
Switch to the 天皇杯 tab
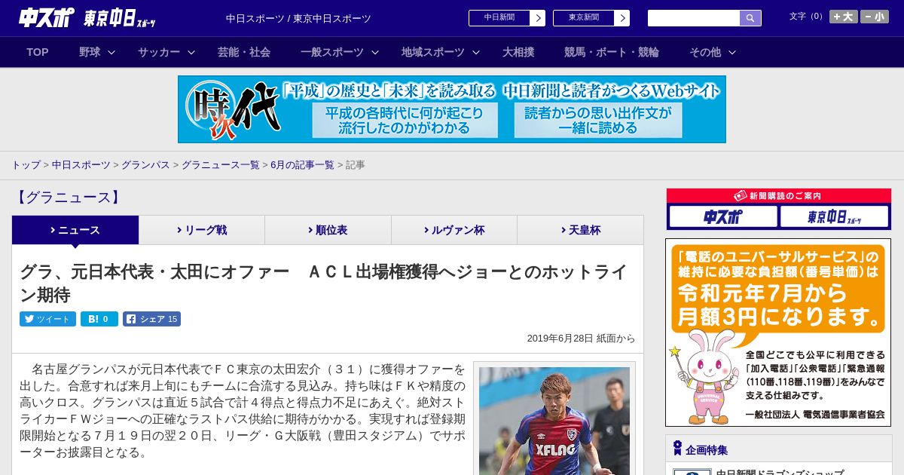coord(580,230)
